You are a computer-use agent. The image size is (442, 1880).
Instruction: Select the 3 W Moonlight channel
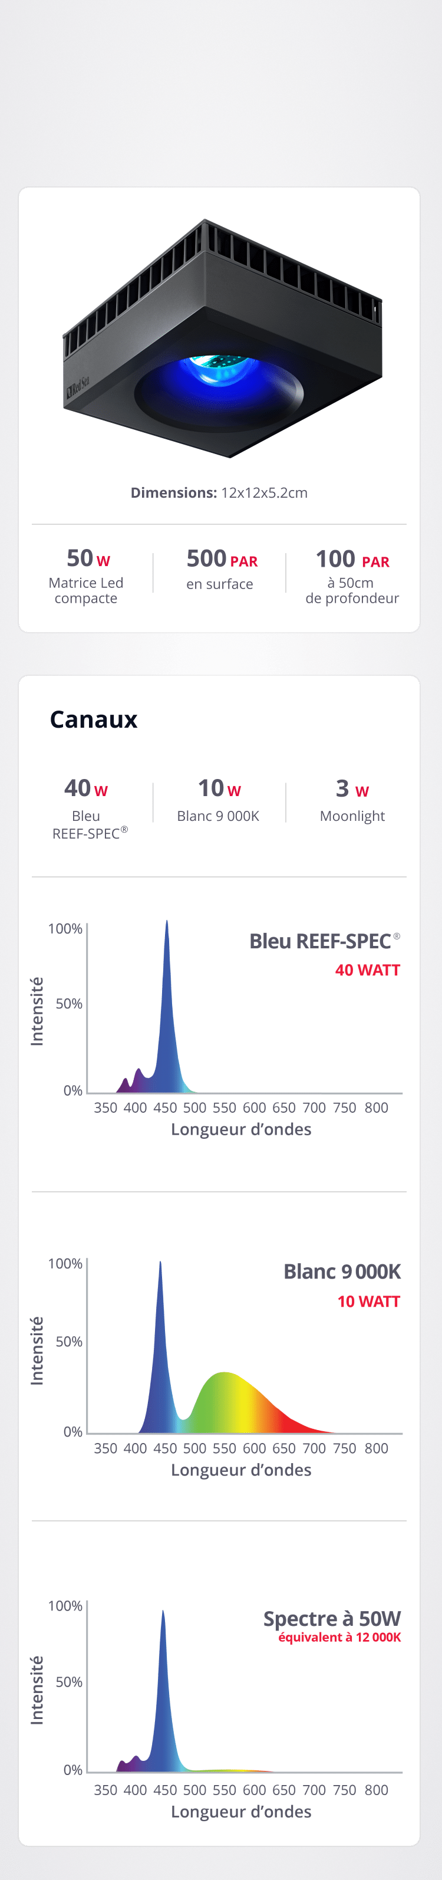[x=352, y=800]
